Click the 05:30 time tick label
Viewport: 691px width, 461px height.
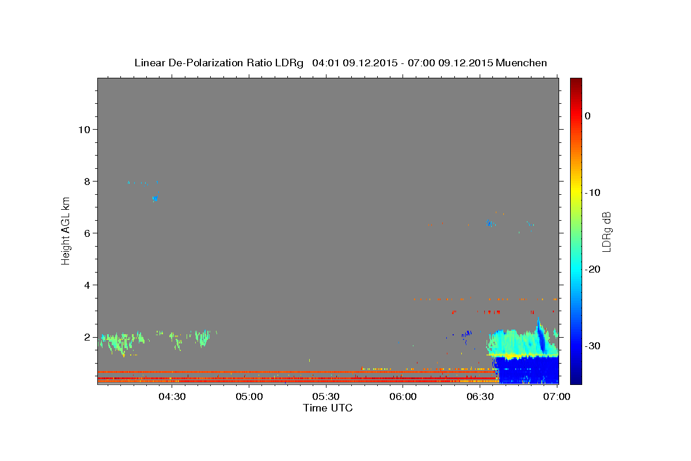click(326, 396)
